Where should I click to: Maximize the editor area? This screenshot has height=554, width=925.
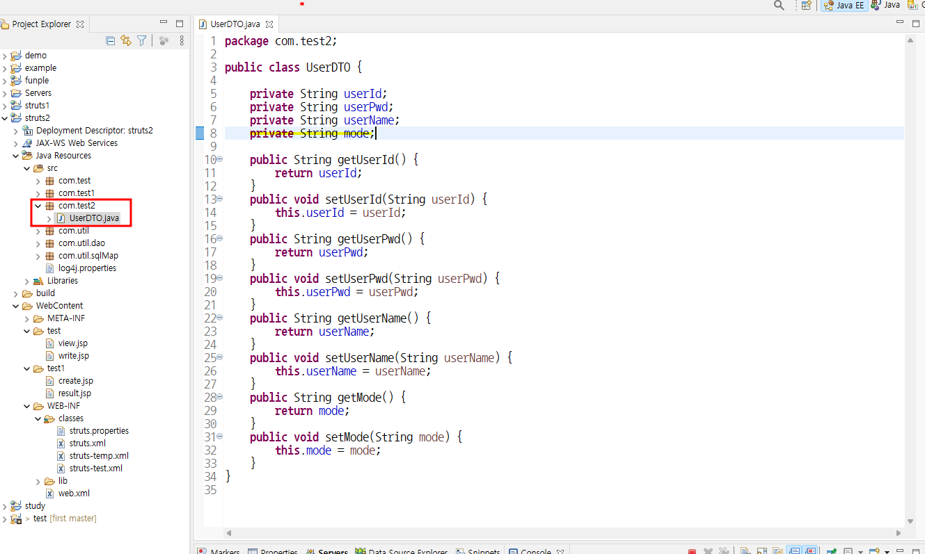click(915, 24)
